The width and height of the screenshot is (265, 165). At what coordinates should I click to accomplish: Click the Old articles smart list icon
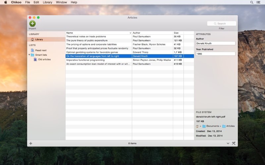pos(35,59)
